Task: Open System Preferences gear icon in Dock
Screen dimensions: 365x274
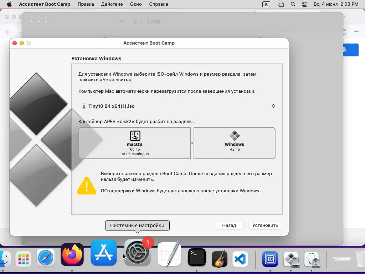Action: coord(137,253)
